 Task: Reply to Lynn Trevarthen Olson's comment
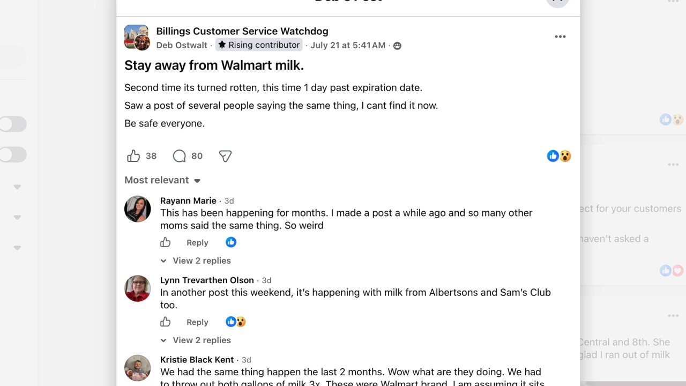197,322
